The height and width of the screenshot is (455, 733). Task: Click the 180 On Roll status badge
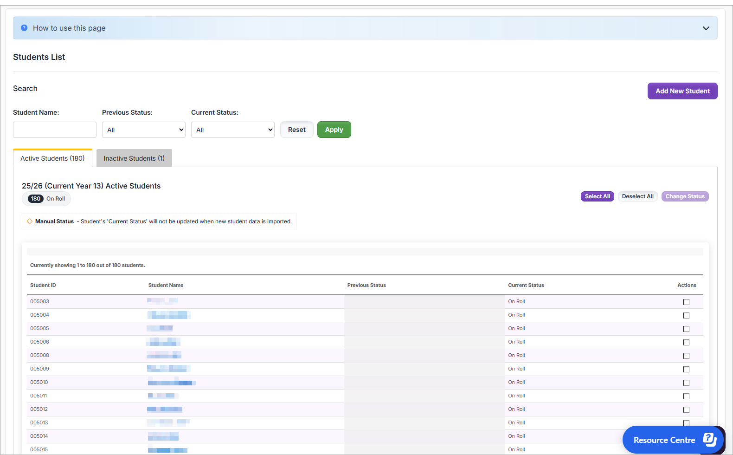(x=46, y=199)
